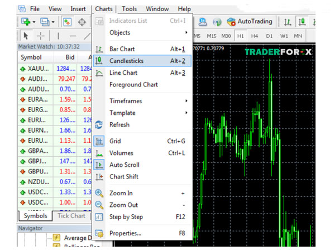Select the Horizontal Line drawing tool

click(73, 36)
